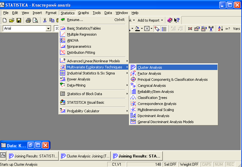Maximize the minimized Data window
242x167 pixels.
click(38, 145)
